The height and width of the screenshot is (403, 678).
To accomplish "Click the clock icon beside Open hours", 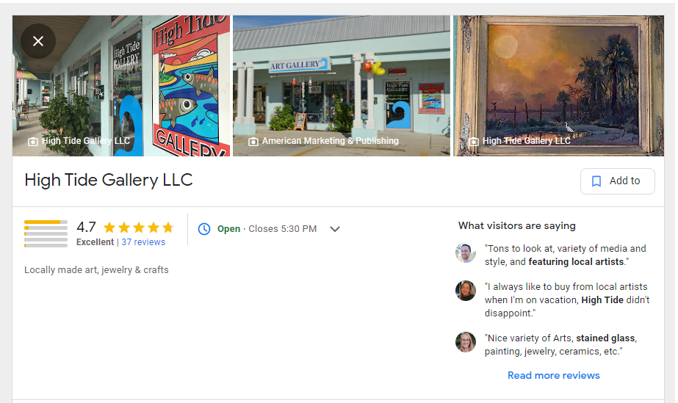I will tap(204, 229).
